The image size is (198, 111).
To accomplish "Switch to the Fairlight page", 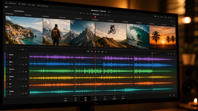I will click(x=114, y=98).
